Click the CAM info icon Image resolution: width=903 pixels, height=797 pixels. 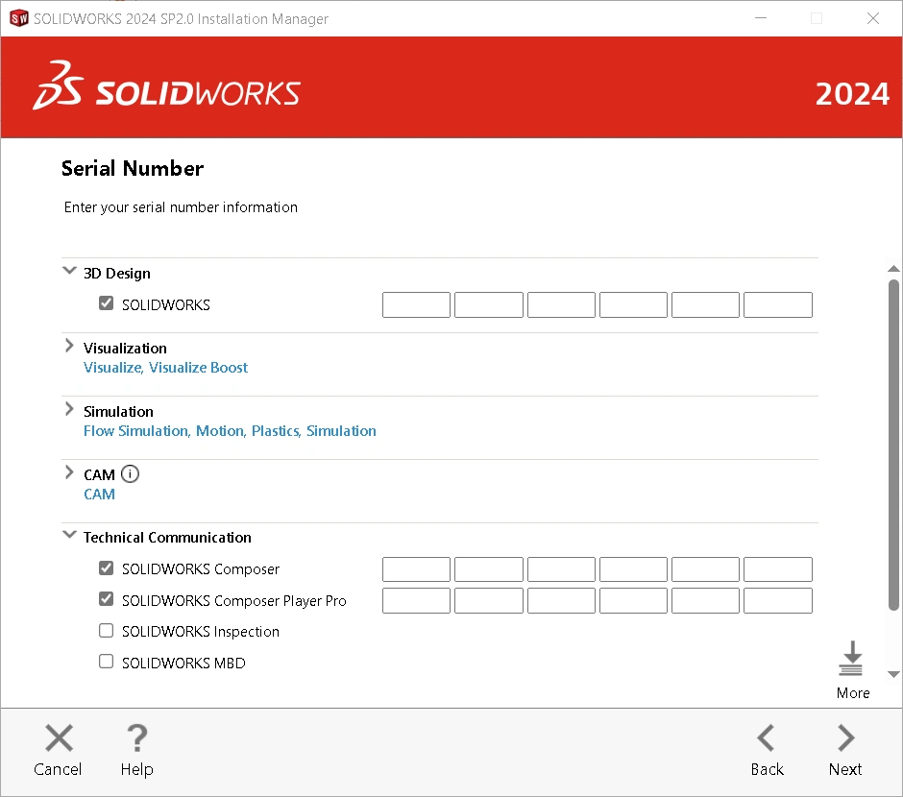130,474
